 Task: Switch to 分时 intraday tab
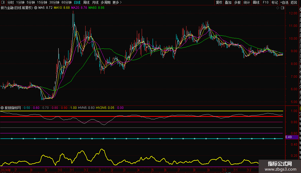click(x=10, y=2)
